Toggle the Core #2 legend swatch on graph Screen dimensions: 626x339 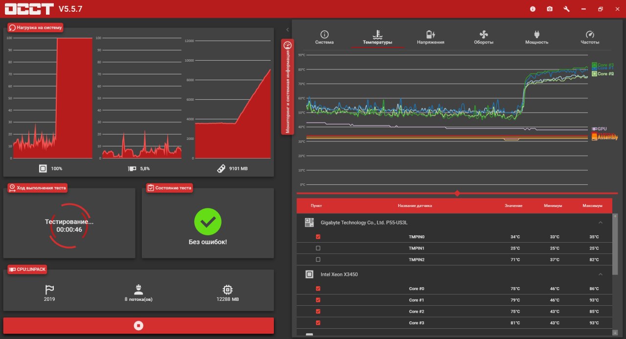point(594,73)
